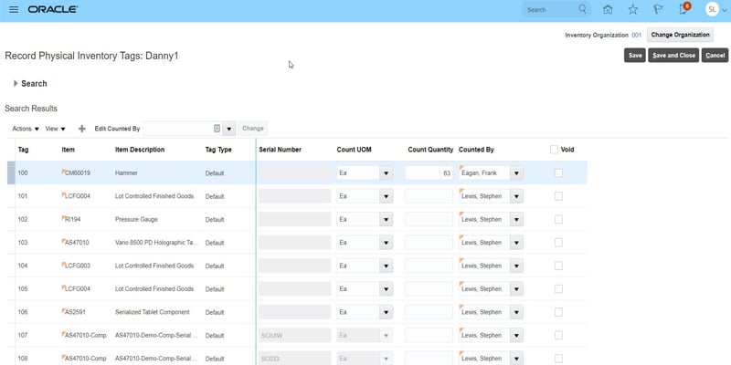
Task: Click the Change Organization button
Action: 680,35
